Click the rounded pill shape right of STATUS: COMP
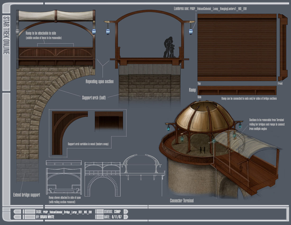Image resolution: width=291 pixels, height=225 pixels. pos(126,211)
